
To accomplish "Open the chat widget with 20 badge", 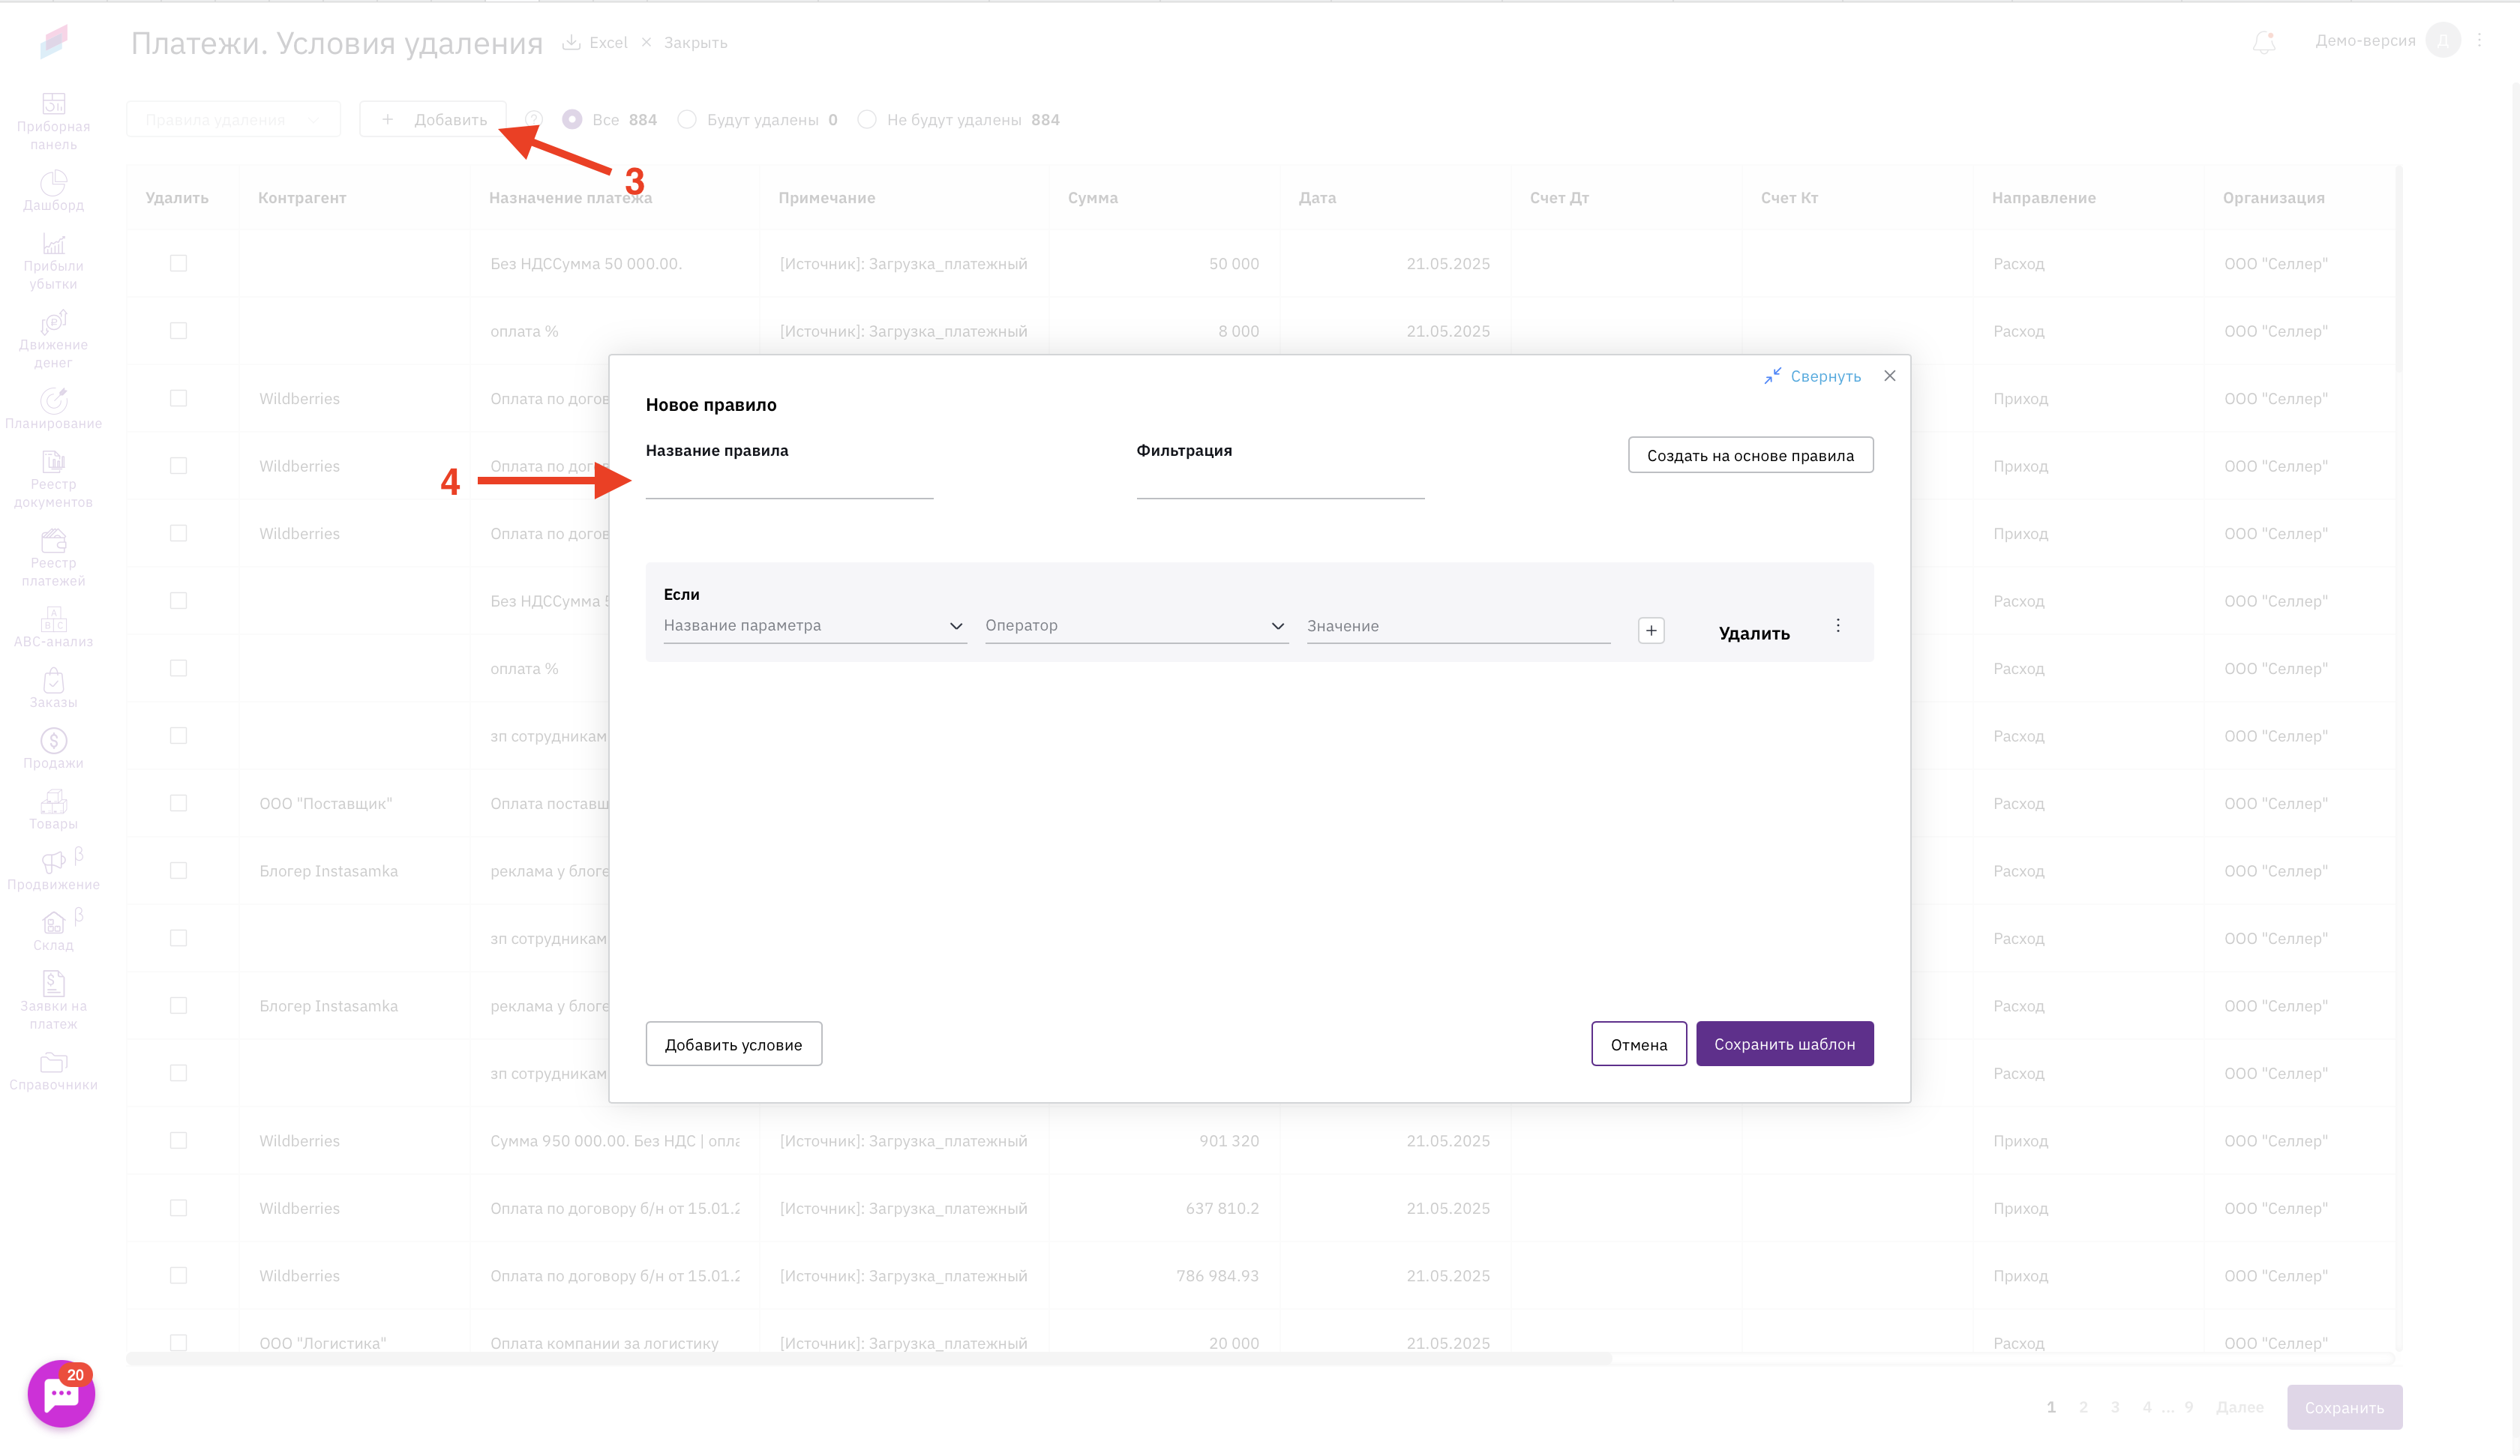I will pyautogui.click(x=61, y=1393).
